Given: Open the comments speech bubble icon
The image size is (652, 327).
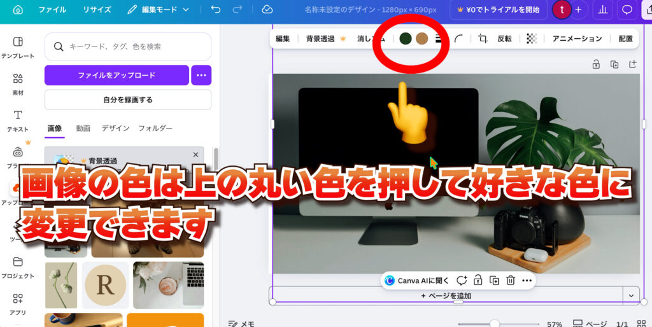Looking at the screenshot, I should pyautogui.click(x=627, y=10).
